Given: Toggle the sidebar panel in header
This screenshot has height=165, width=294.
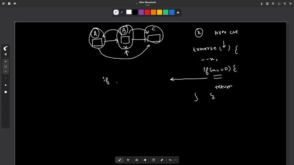Looking at the screenshot, I should (x=3, y=3).
